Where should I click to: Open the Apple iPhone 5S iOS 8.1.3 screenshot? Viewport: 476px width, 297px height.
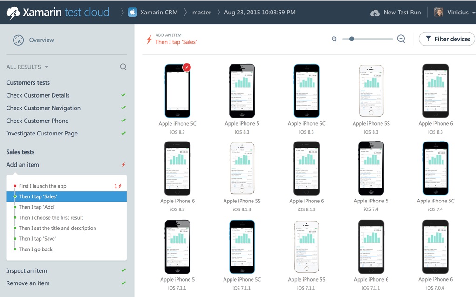(242, 169)
